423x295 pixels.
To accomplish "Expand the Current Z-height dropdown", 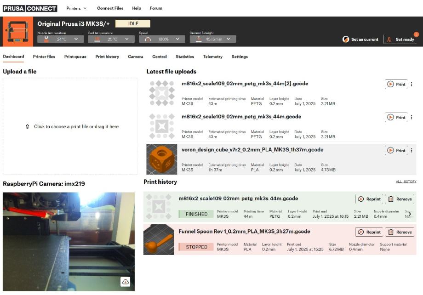I will click(x=213, y=39).
